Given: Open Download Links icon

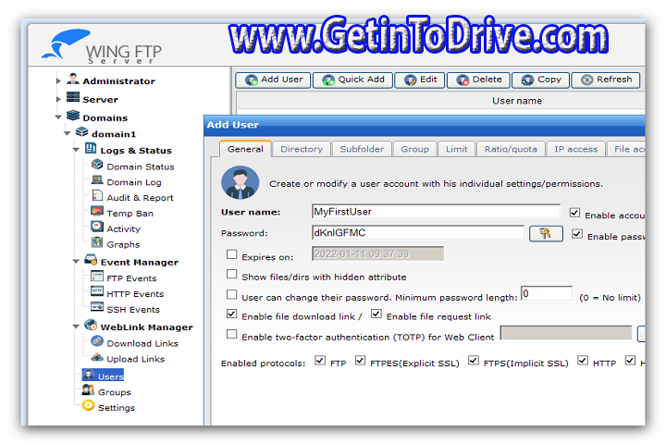Looking at the screenshot, I should click(x=97, y=341).
